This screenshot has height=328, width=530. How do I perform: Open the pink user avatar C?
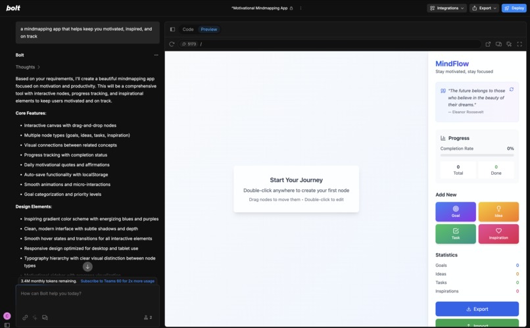(7, 316)
